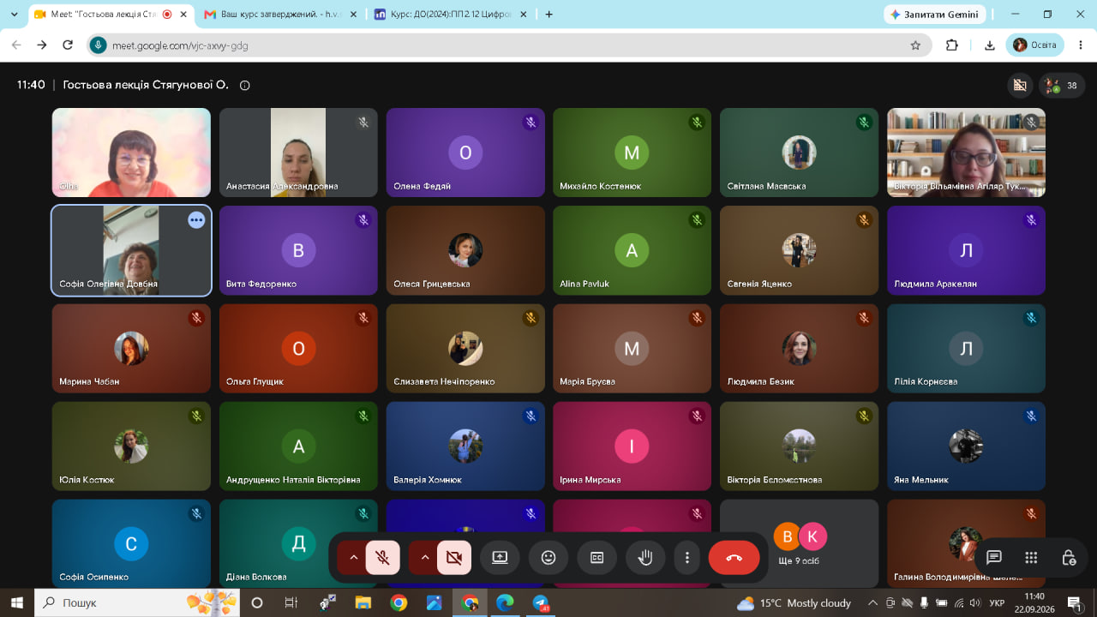Open the weather widget Mostly cloudy
Image resolution: width=1097 pixels, height=617 pixels.
point(794,603)
